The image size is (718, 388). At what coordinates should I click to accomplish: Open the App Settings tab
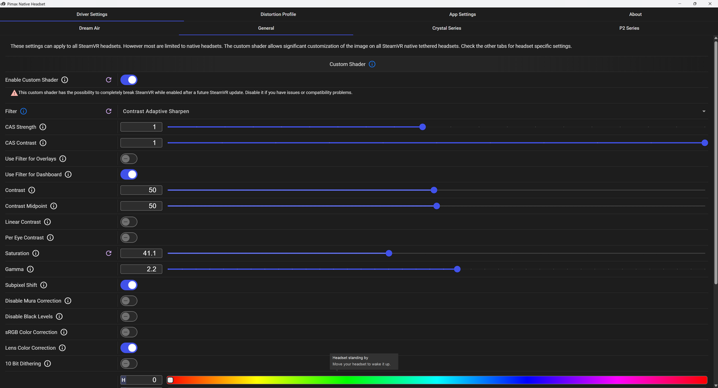pyautogui.click(x=462, y=14)
